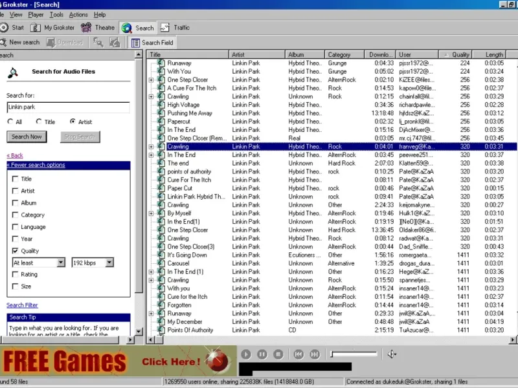Click the Search Now button
Screen dimensions: 518x388
pyautogui.click(x=27, y=136)
